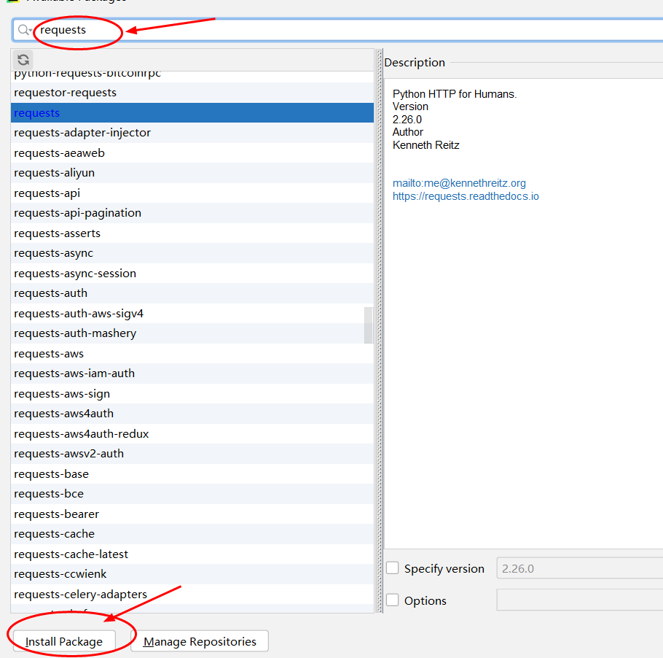Open the requests.readthedocs.io link

click(466, 196)
